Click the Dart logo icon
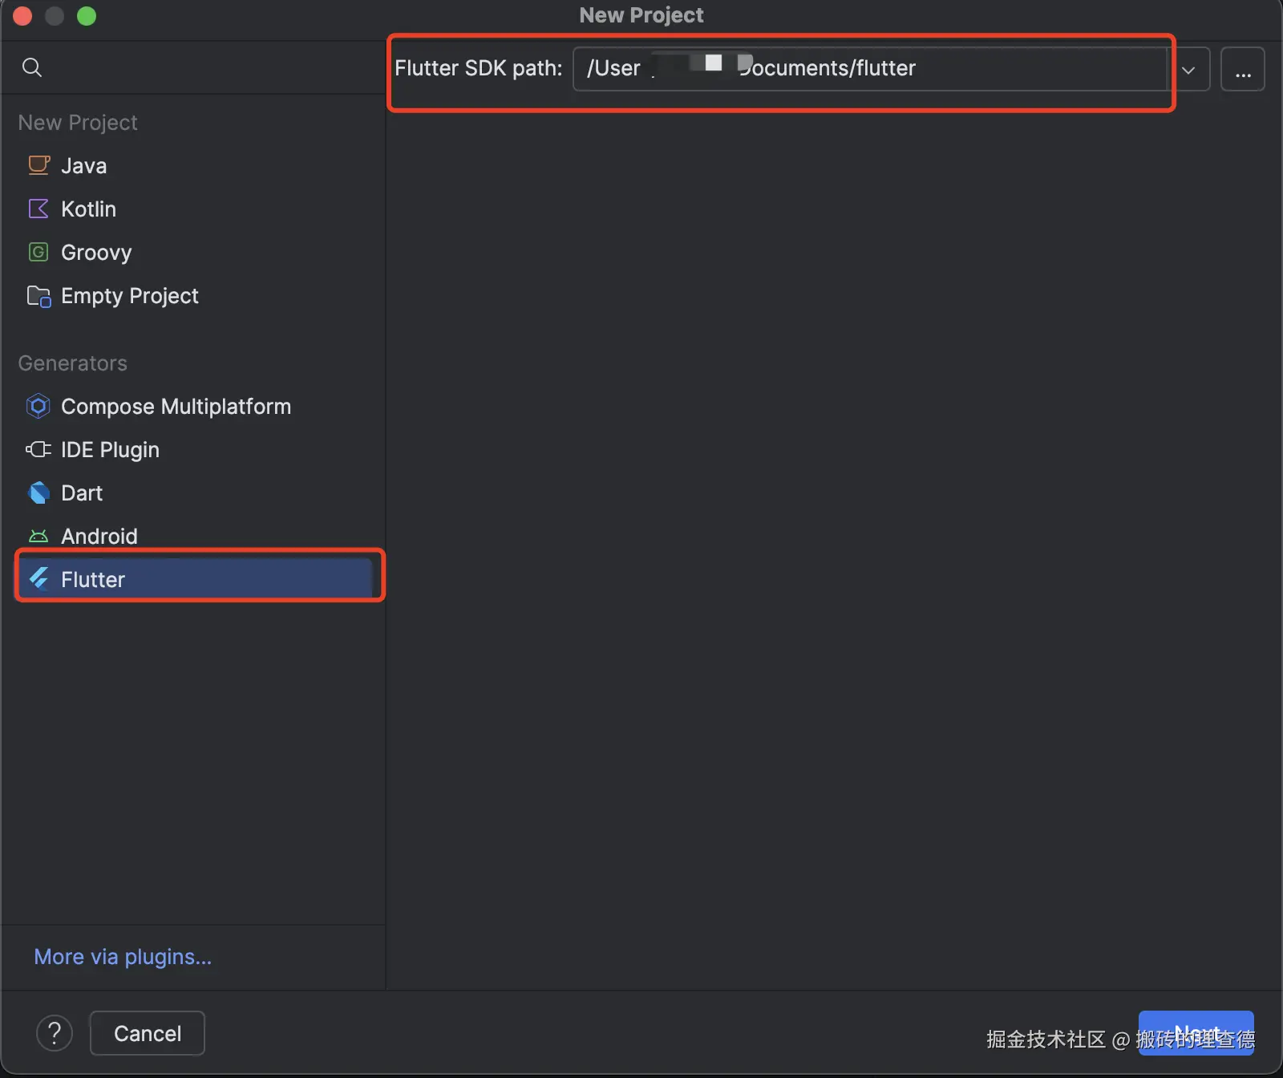 pos(38,492)
